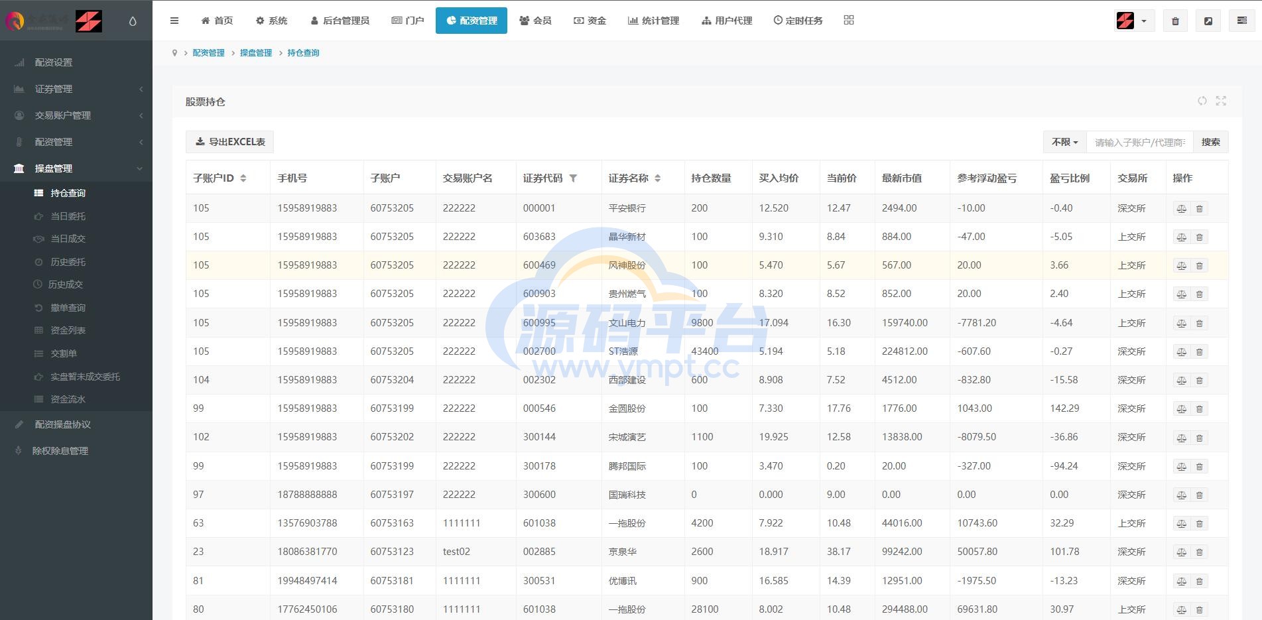Expand the 配资管理 sidebar section
Image resolution: width=1262 pixels, height=620 pixels.
(76, 142)
